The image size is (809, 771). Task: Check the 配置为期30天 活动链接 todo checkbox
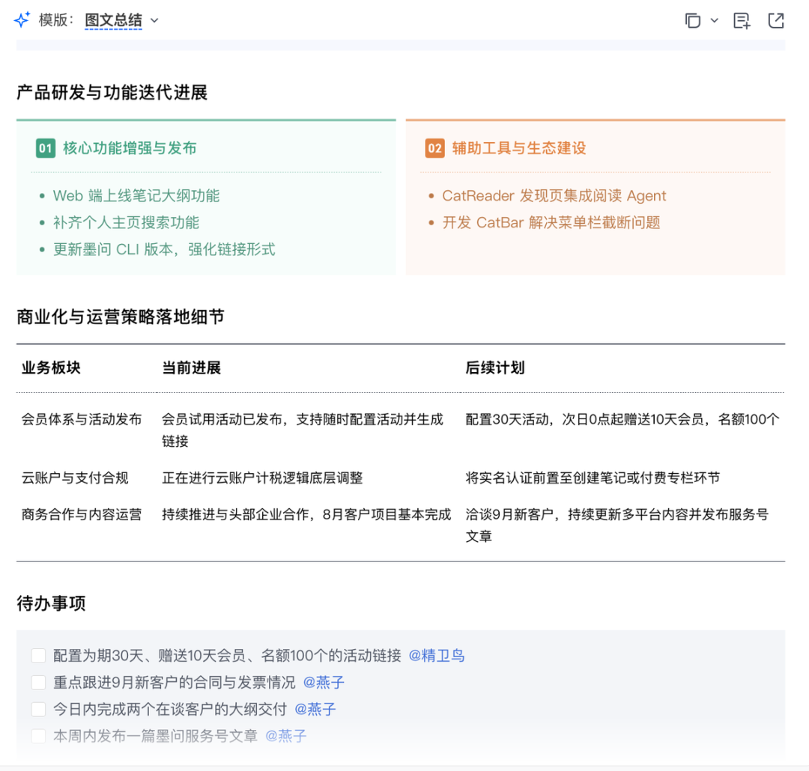[x=38, y=656]
